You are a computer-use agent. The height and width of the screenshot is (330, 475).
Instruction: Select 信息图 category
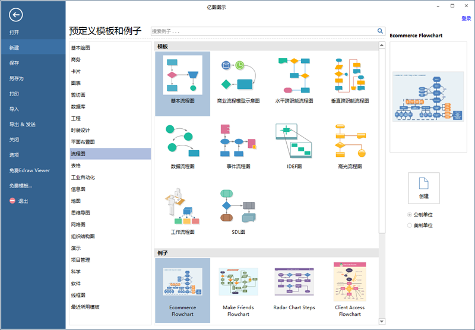78,189
